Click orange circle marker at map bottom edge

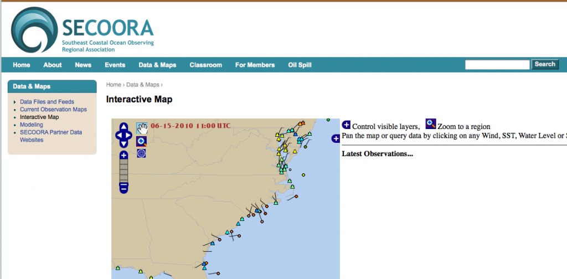tap(218, 273)
